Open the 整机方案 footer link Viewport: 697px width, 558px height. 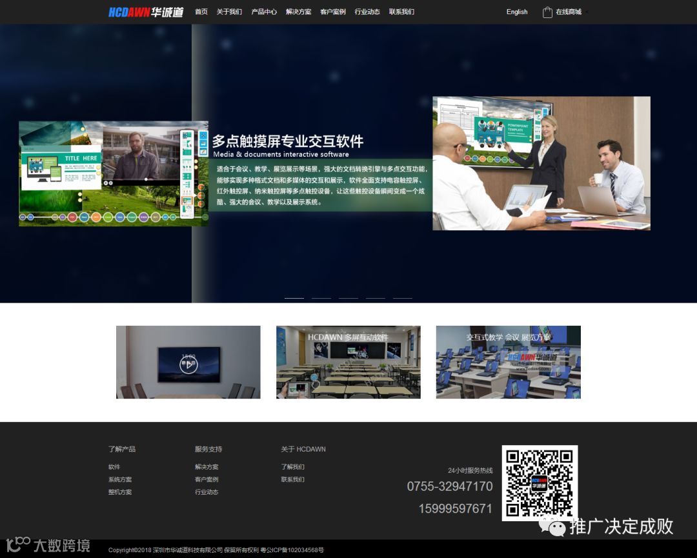click(120, 492)
